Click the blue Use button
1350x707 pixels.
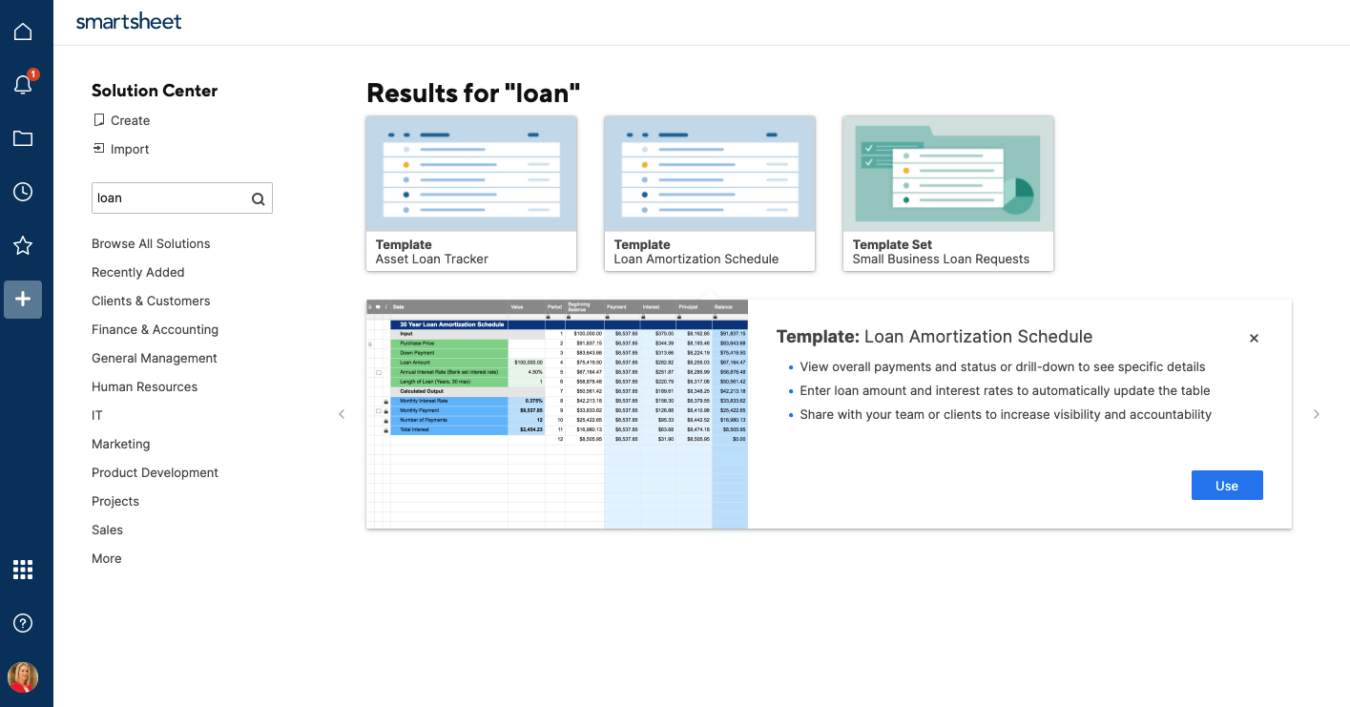coord(1227,485)
